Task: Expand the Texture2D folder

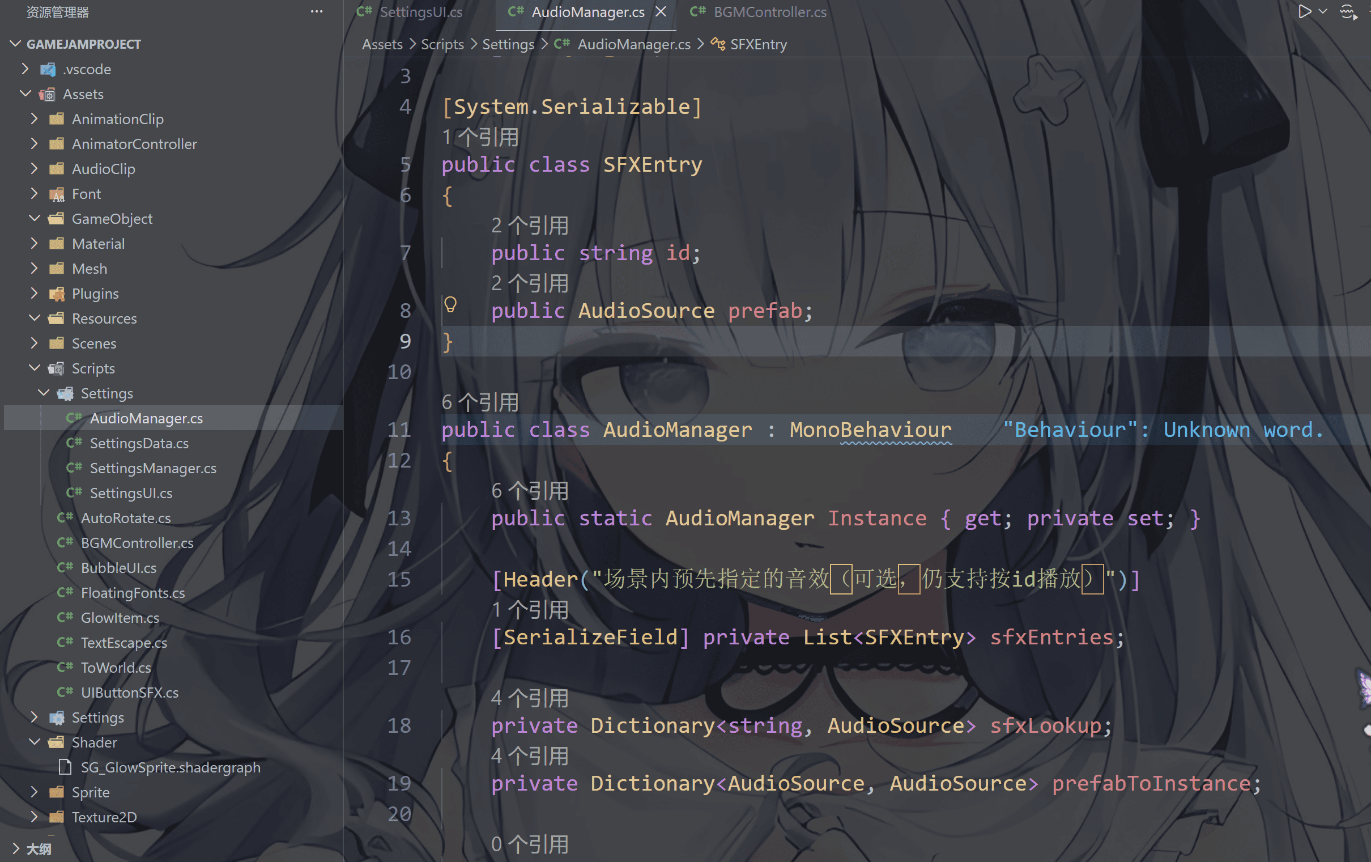Action: 34,817
